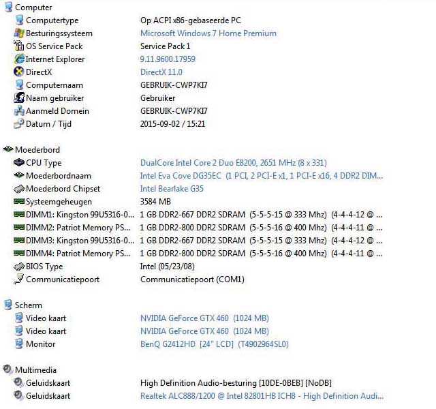Click the Aanmeld Domein network icon

tap(19, 111)
